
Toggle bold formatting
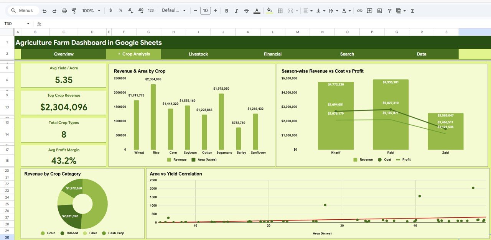point(226,10)
